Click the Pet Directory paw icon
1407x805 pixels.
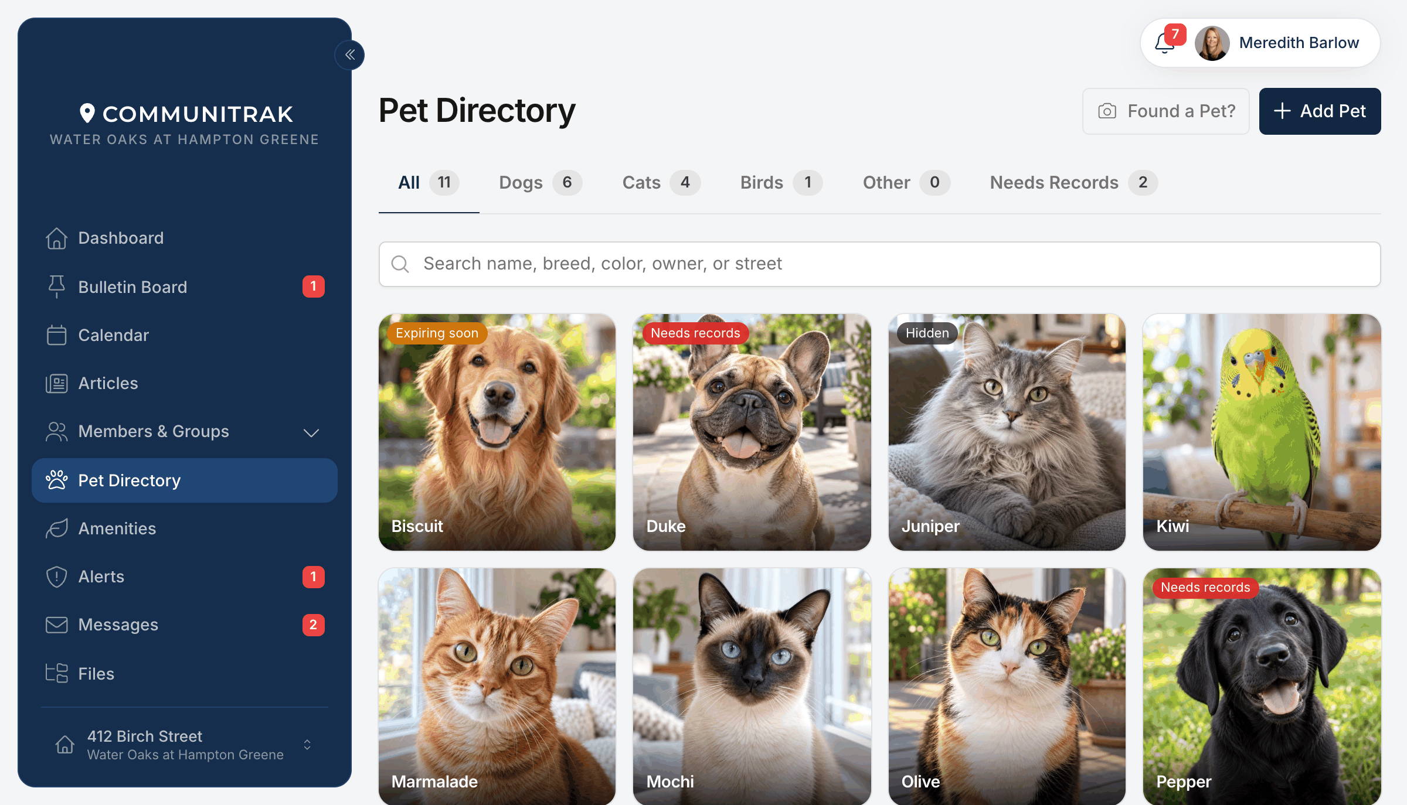56,480
